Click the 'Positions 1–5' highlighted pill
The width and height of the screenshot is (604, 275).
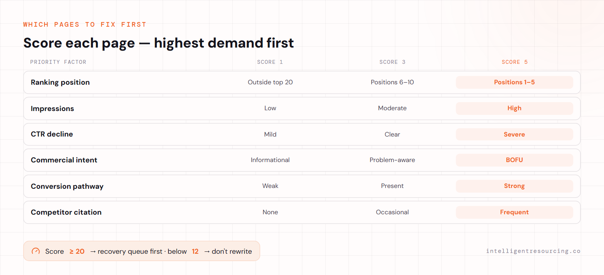515,82
